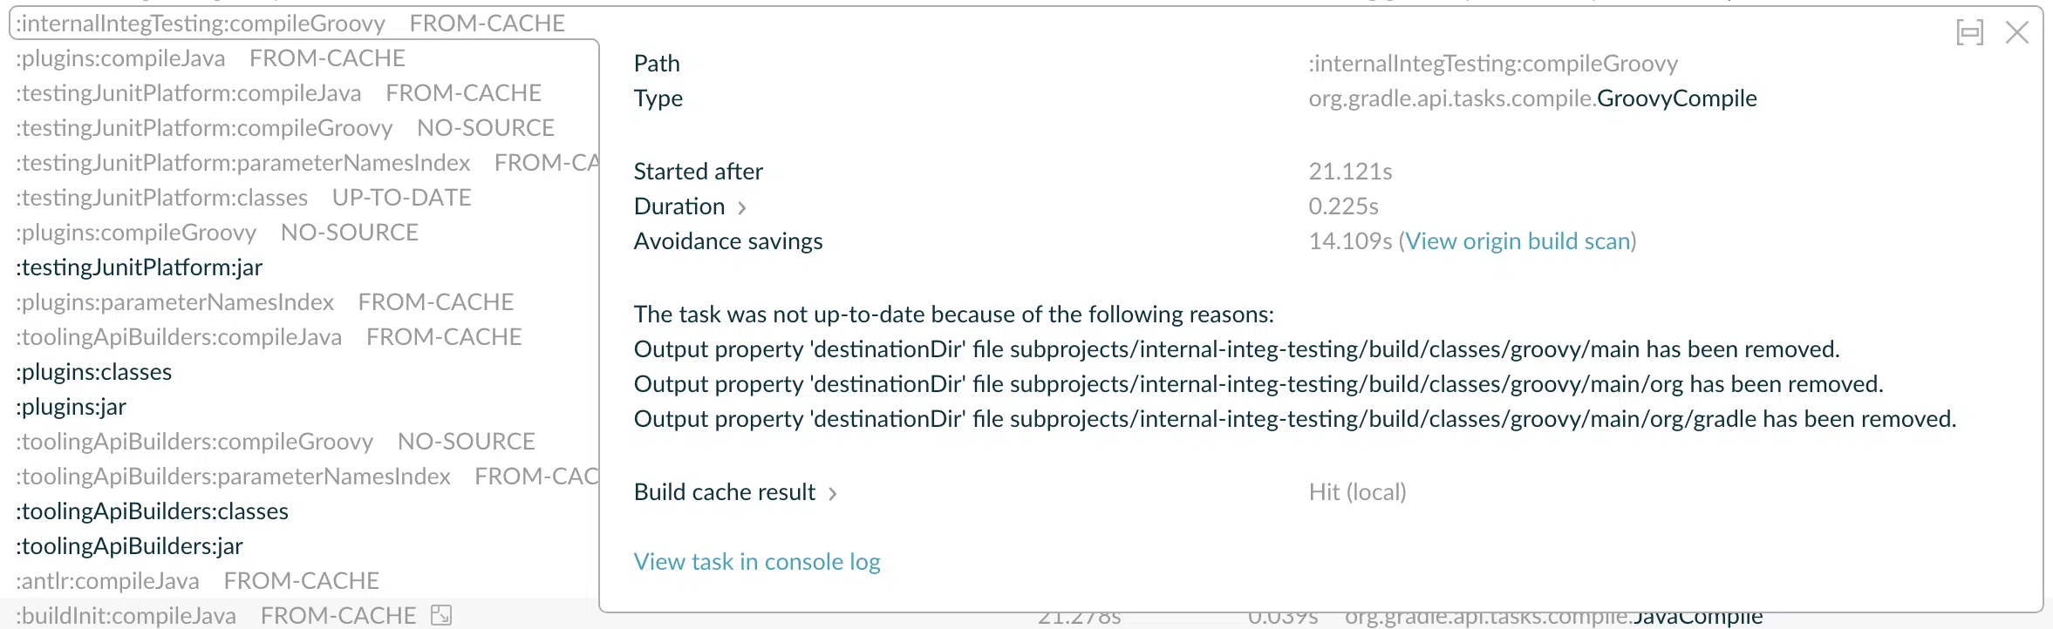Select the :plugins:classes task entry
Image resolution: width=2053 pixels, height=629 pixels.
coord(93,372)
